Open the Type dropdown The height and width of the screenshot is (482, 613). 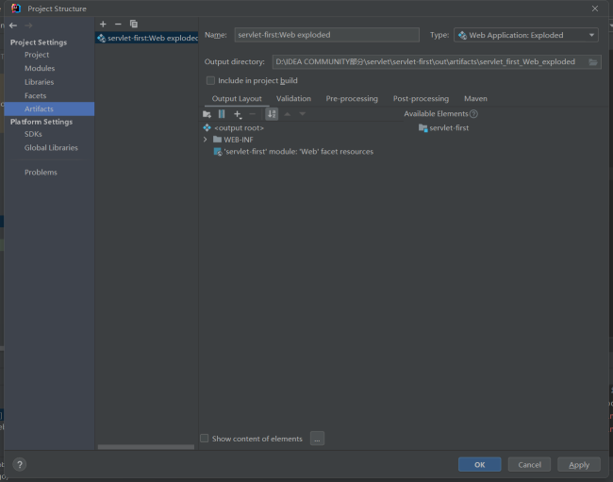[x=526, y=35]
